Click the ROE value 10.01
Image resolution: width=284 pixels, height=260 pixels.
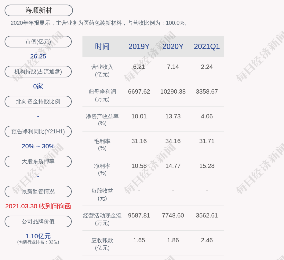coord(139,117)
